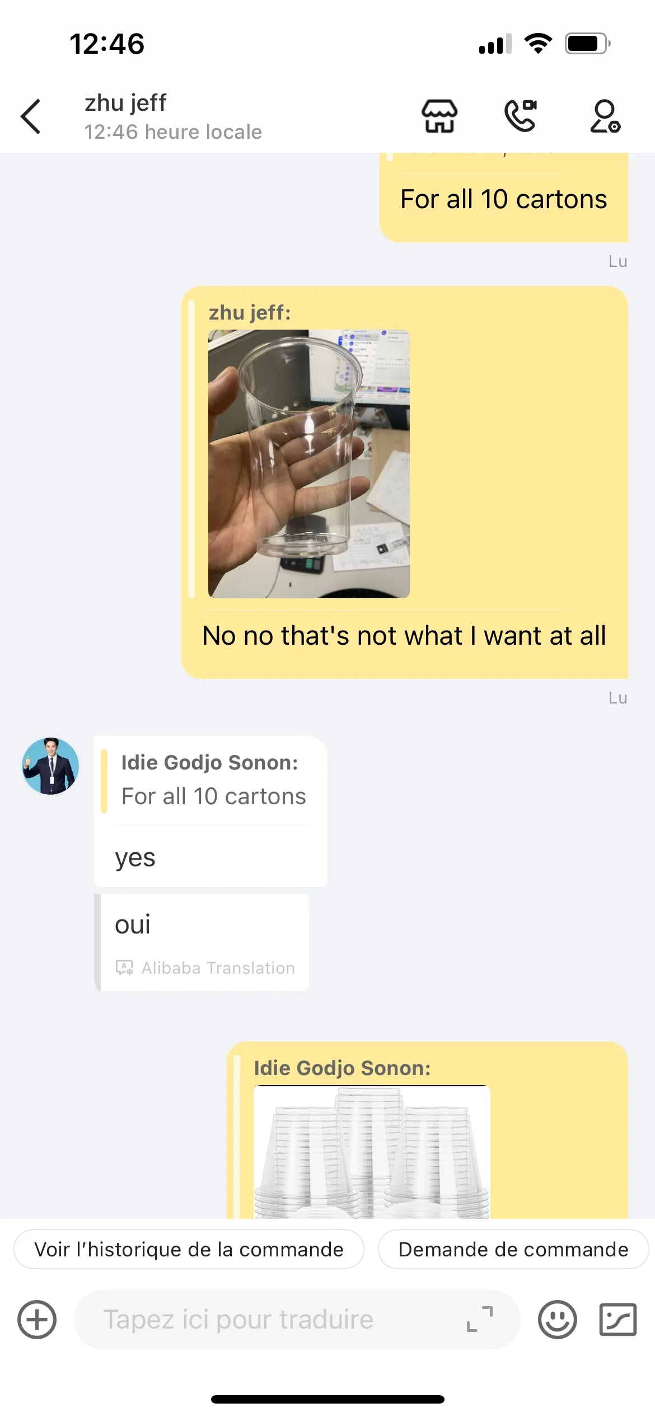Open the stacked clear cups image
The width and height of the screenshot is (655, 1417).
[x=372, y=1152]
